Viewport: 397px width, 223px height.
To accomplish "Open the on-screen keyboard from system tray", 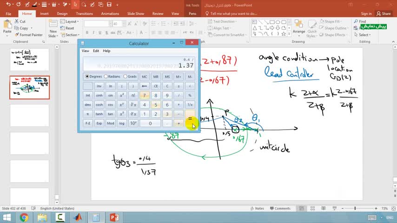I will (x=372, y=217).
